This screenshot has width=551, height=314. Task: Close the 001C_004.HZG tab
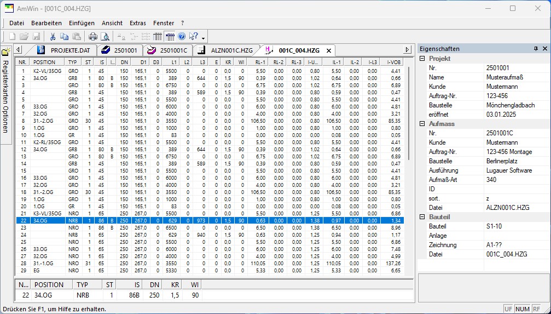coord(329,51)
